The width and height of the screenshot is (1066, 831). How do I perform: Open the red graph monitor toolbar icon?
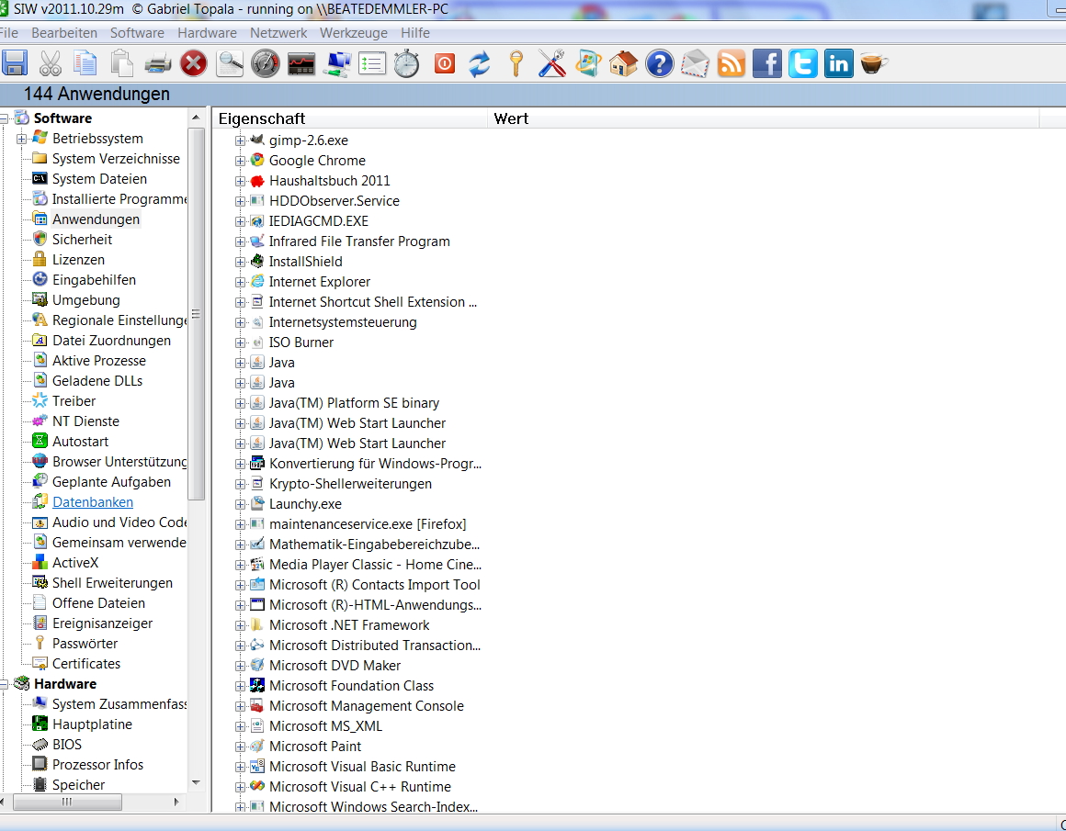point(301,64)
